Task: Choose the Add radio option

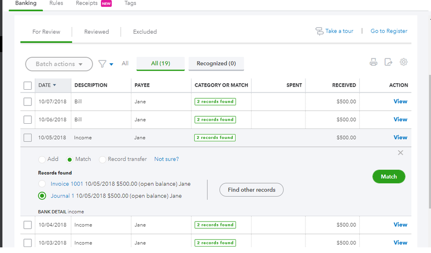Action: click(42, 159)
